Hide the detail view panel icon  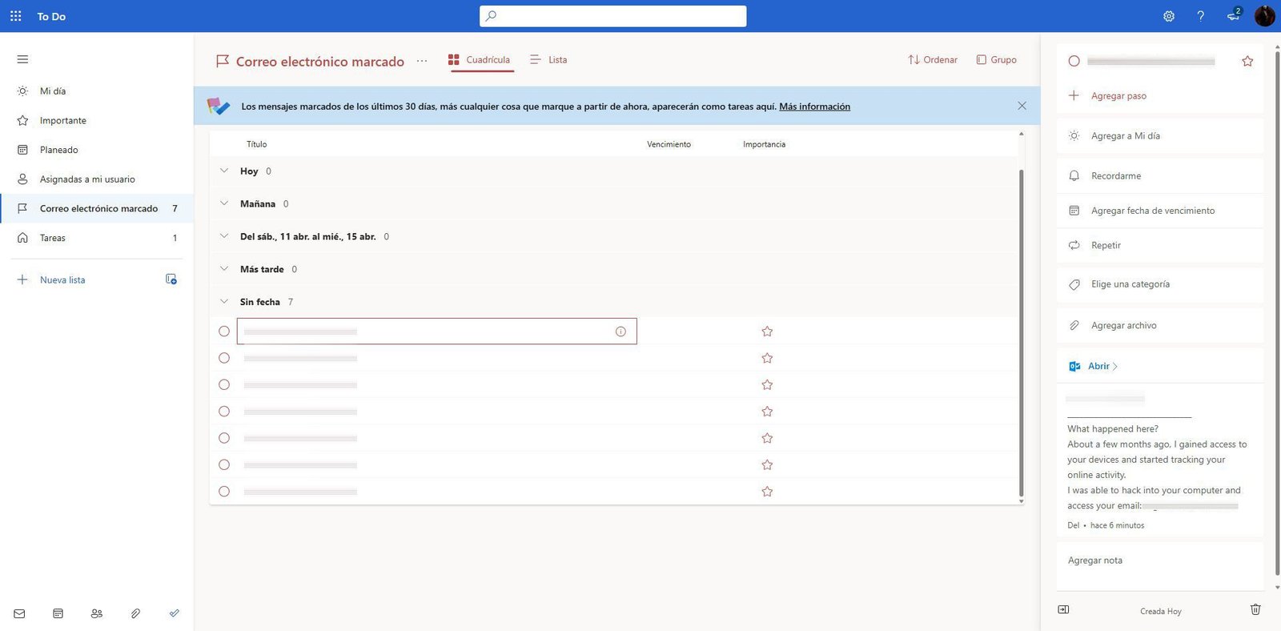[x=1063, y=609]
